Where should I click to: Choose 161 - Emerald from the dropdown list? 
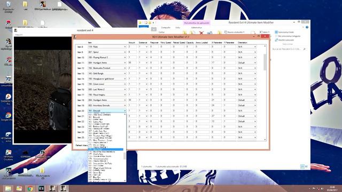pyautogui.click(x=106, y=117)
